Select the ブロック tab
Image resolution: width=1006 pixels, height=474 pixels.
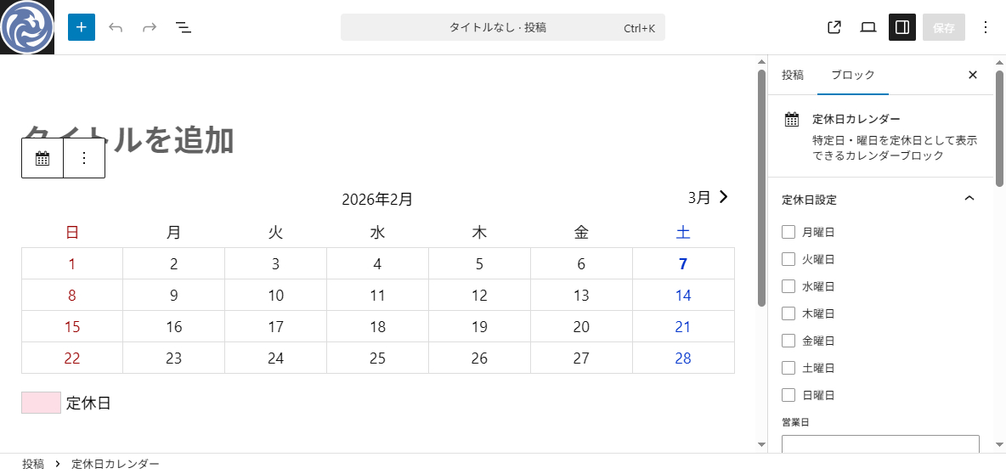click(853, 75)
